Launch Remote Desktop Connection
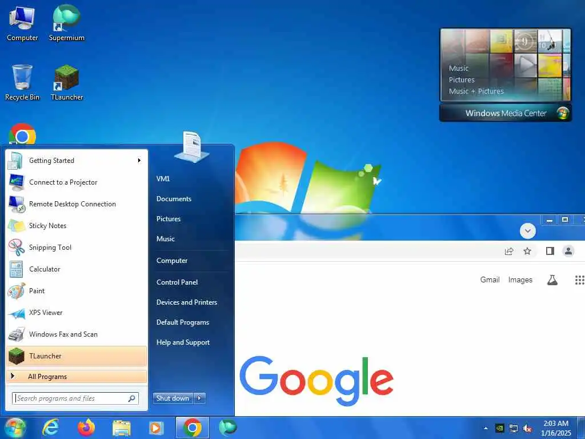Screen dimensions: 585x439 [x=77, y=204]
